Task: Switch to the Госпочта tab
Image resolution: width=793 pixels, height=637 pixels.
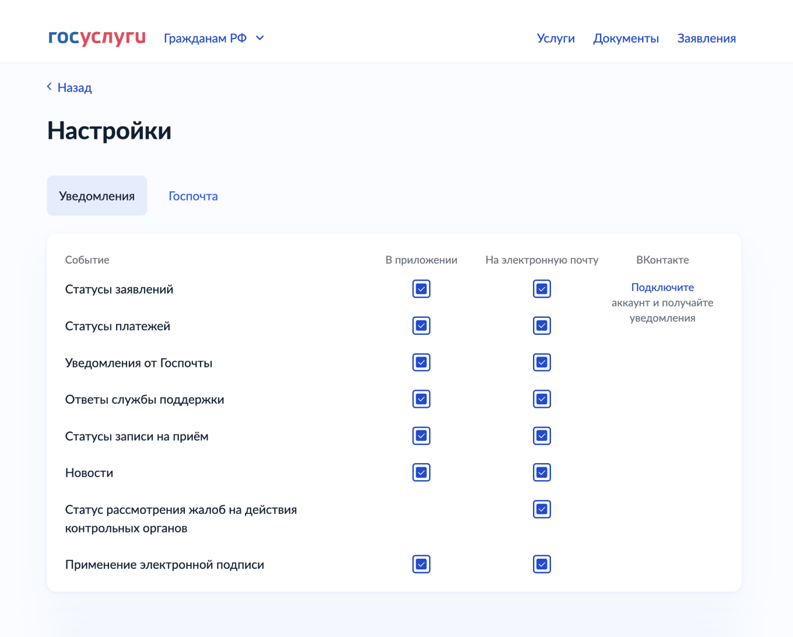Action: point(192,195)
